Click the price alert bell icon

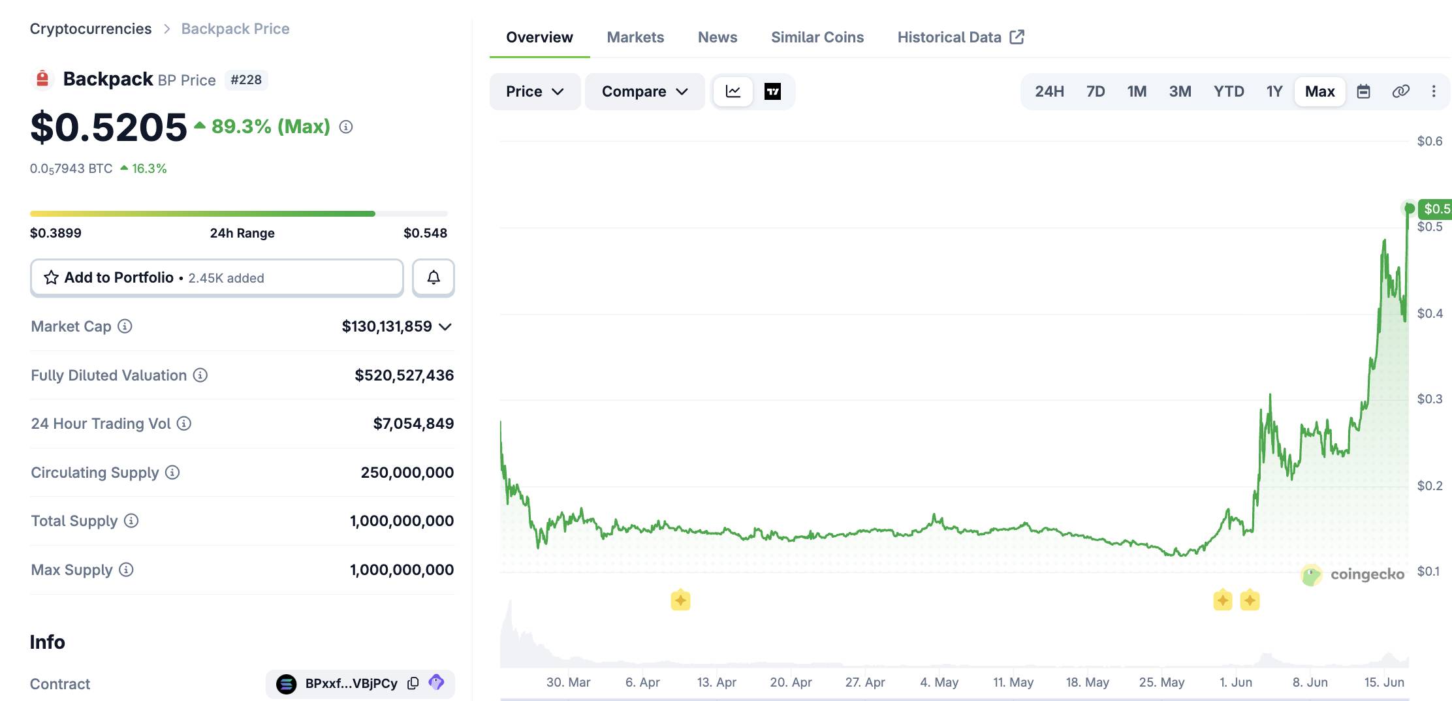coord(434,277)
